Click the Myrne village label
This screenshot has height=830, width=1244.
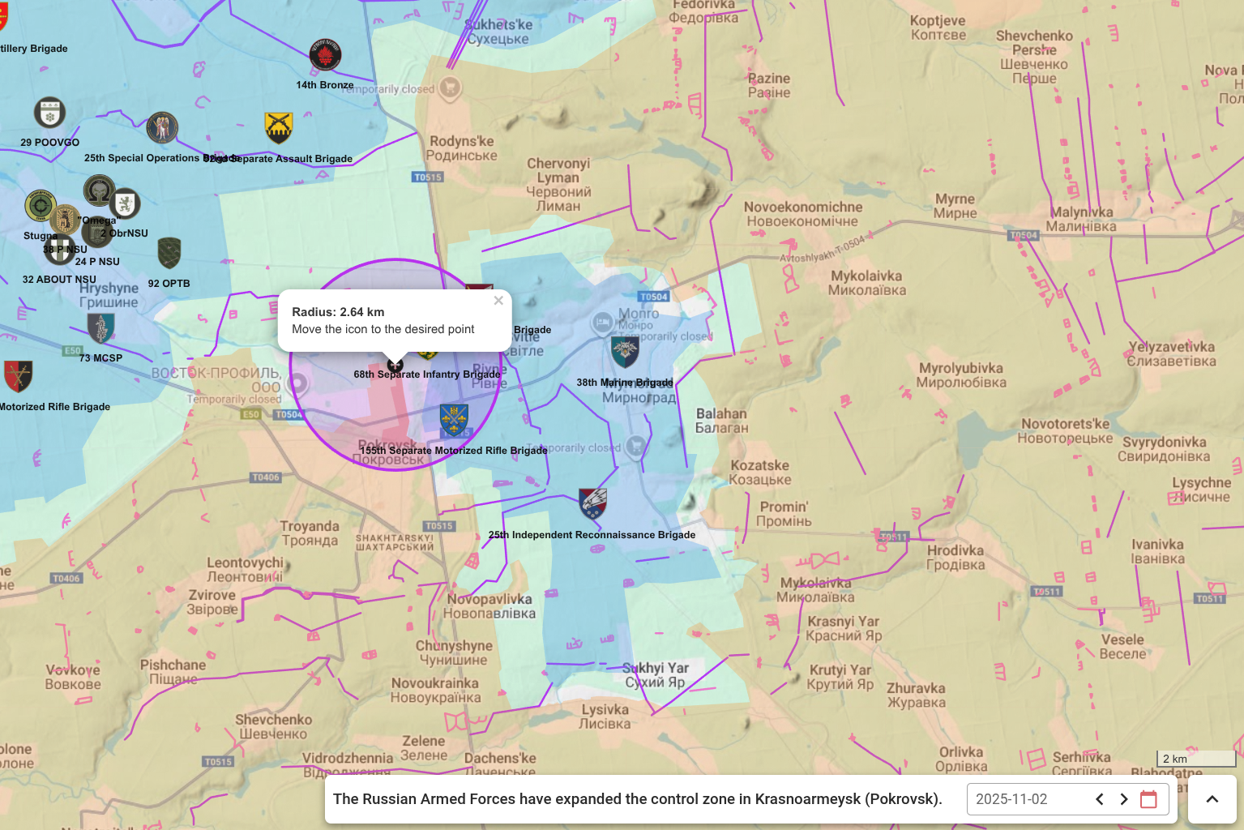(x=955, y=206)
